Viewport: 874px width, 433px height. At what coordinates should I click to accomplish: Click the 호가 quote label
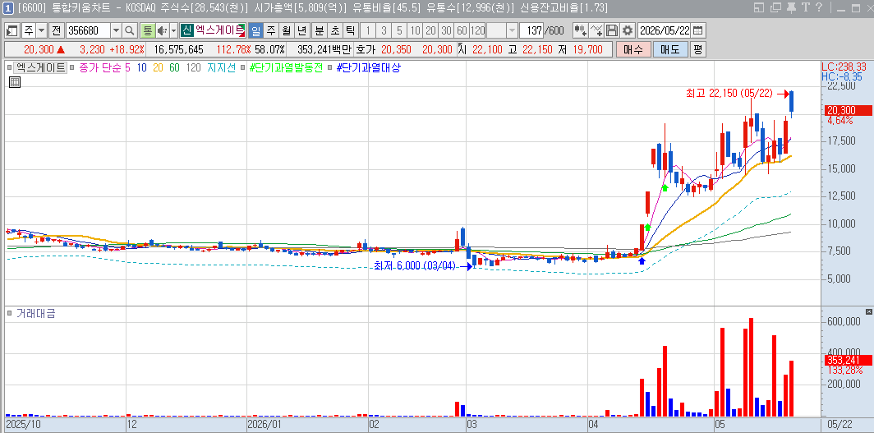(366, 49)
